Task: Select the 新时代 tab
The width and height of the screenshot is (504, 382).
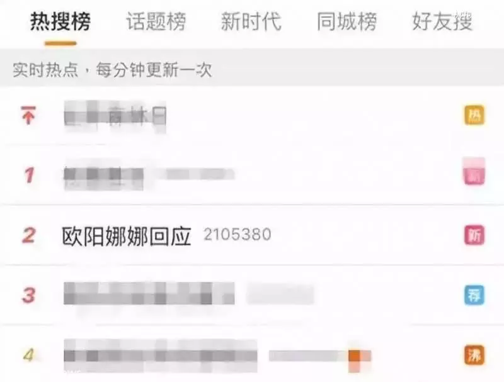Action: point(251,21)
